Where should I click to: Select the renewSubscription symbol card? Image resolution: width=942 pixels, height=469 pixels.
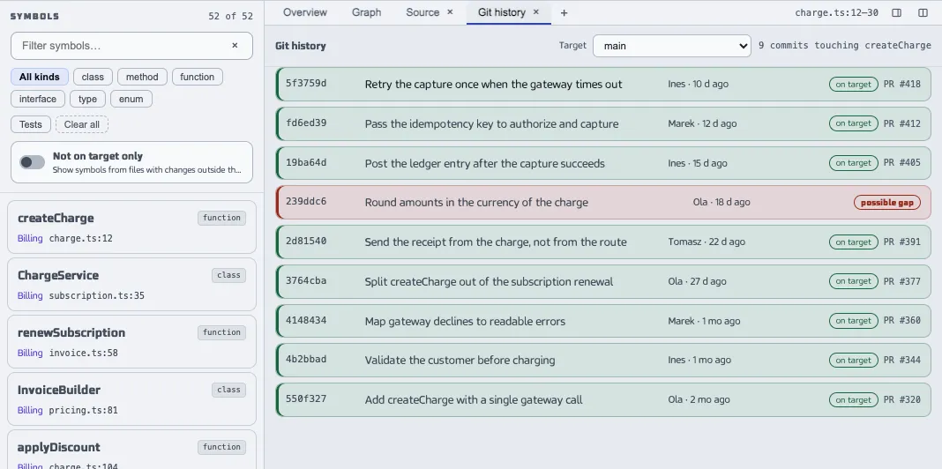pyautogui.click(x=131, y=342)
